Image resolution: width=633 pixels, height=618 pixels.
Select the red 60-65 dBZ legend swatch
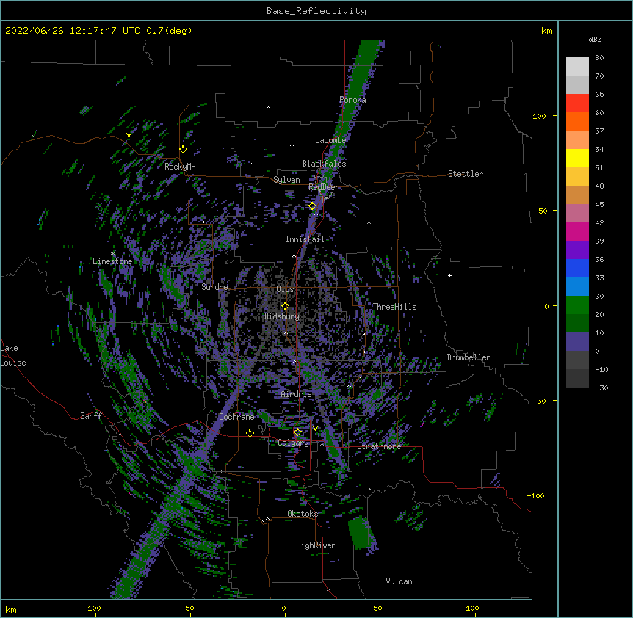pyautogui.click(x=577, y=103)
